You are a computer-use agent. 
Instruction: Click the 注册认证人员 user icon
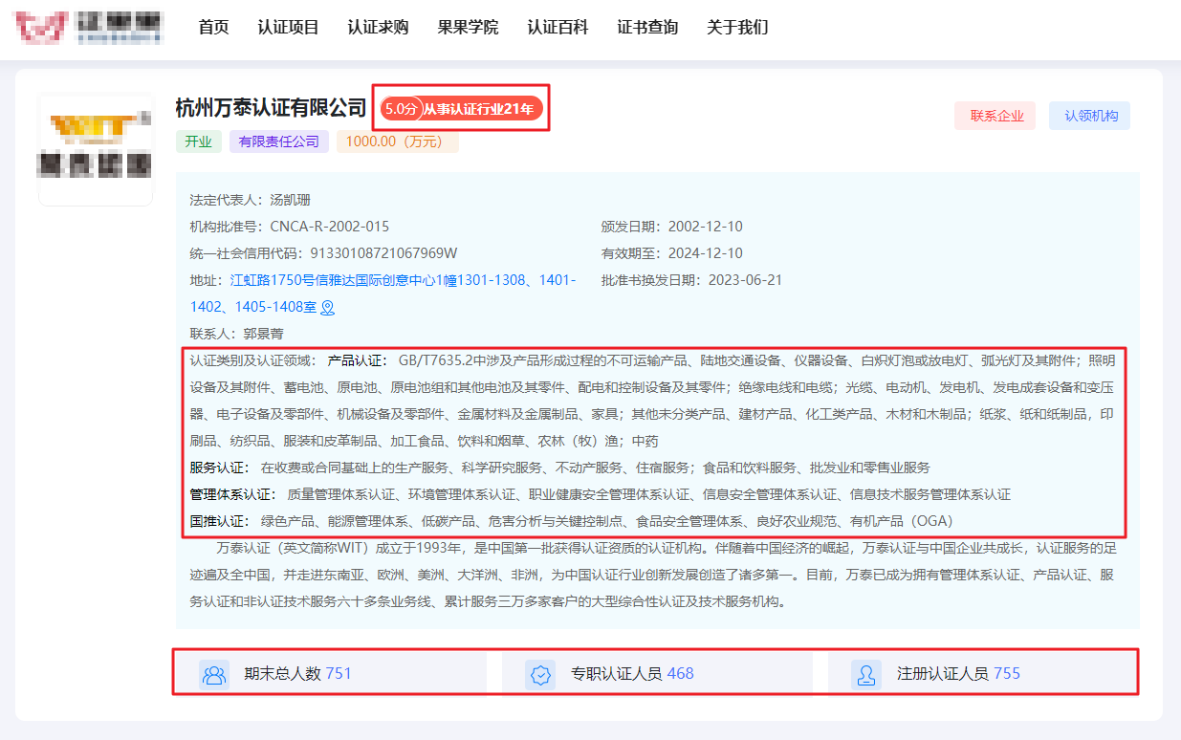coord(866,674)
